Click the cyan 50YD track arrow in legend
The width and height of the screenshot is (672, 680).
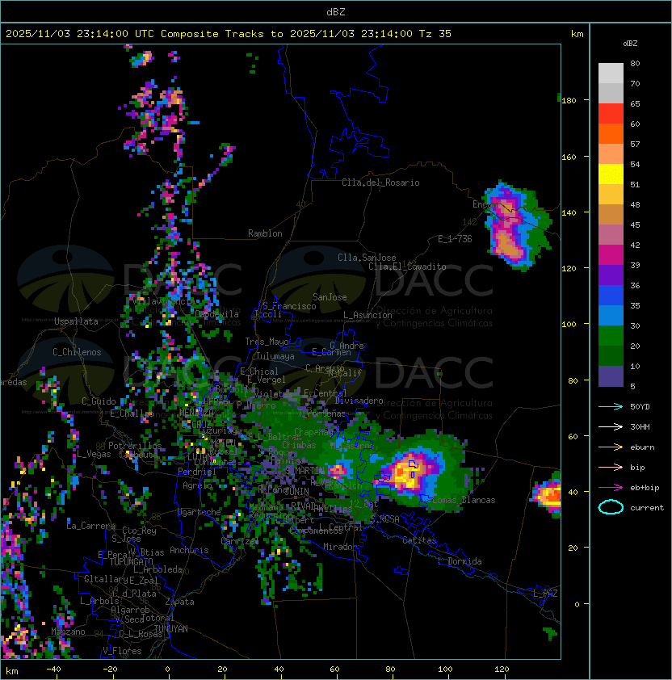click(x=611, y=406)
